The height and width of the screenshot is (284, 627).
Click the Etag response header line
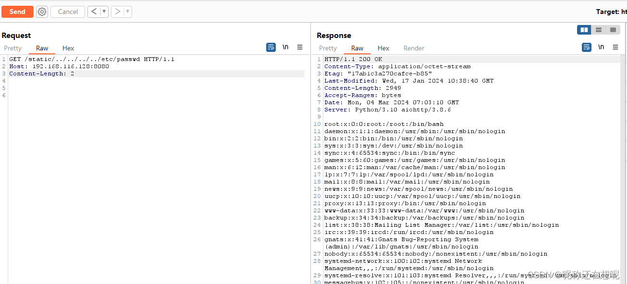click(x=378, y=74)
